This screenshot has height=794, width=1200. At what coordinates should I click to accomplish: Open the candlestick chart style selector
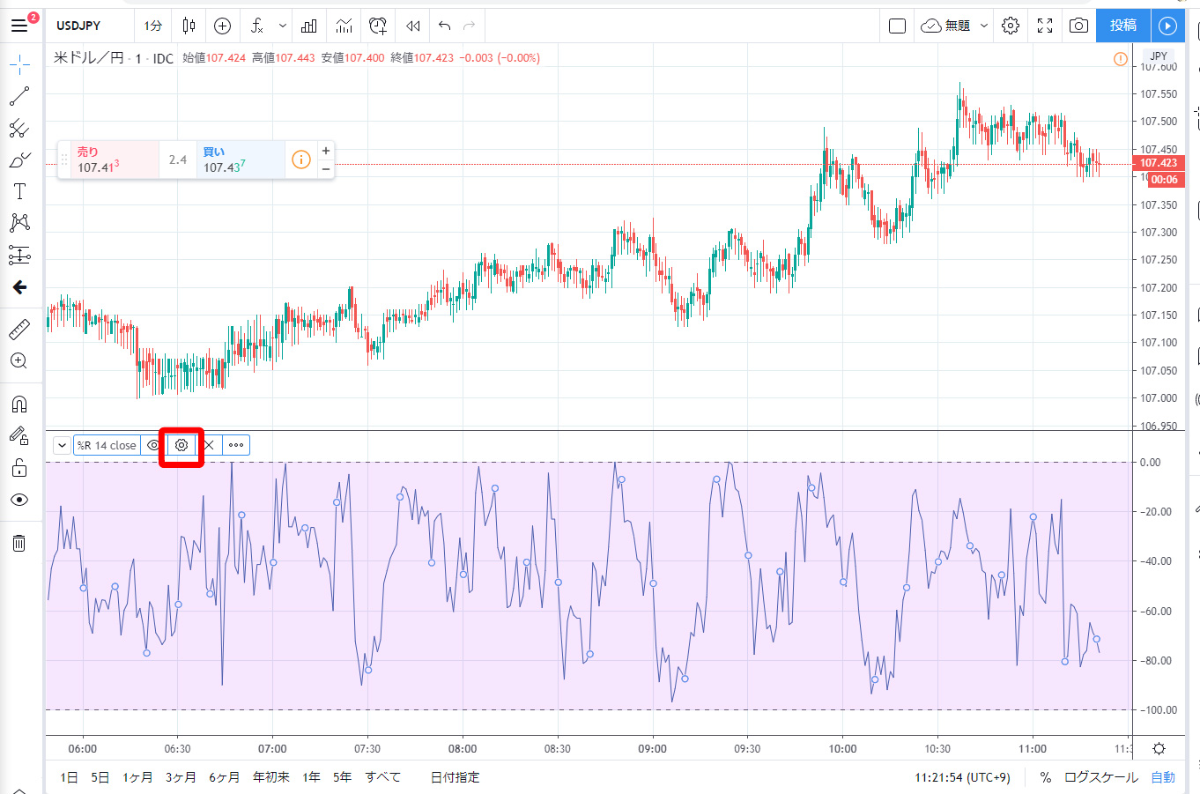[189, 26]
